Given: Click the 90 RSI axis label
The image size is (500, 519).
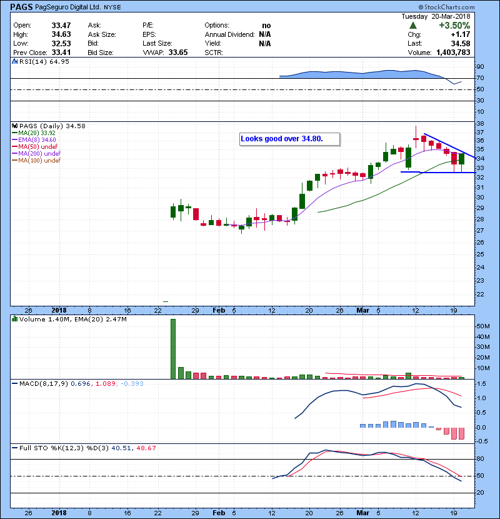Looking at the screenshot, I should click(x=480, y=67).
